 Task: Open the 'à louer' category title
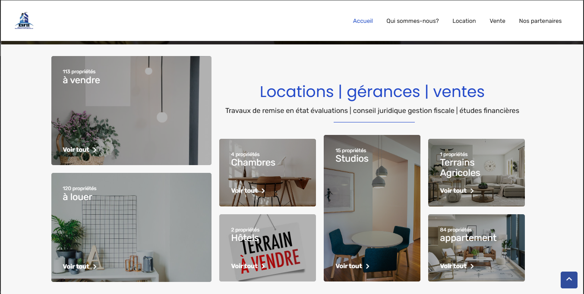[77, 197]
